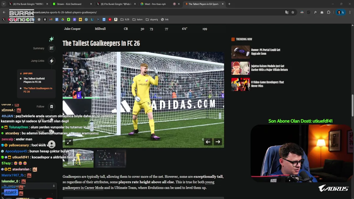Image resolution: width=354 pixels, height=199 pixels.
Task: Follow the article with bookmark icon
Action: 51,106
